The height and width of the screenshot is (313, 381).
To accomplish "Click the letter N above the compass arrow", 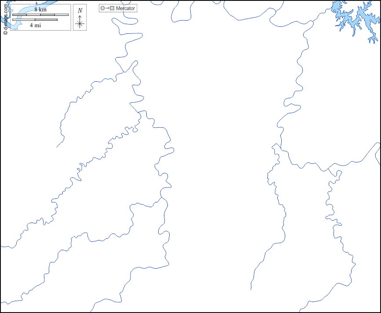I will pos(80,11).
